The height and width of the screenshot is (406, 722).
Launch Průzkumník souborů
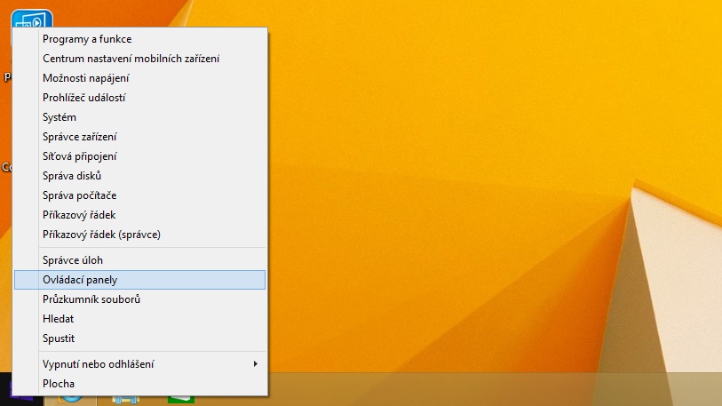(91, 299)
